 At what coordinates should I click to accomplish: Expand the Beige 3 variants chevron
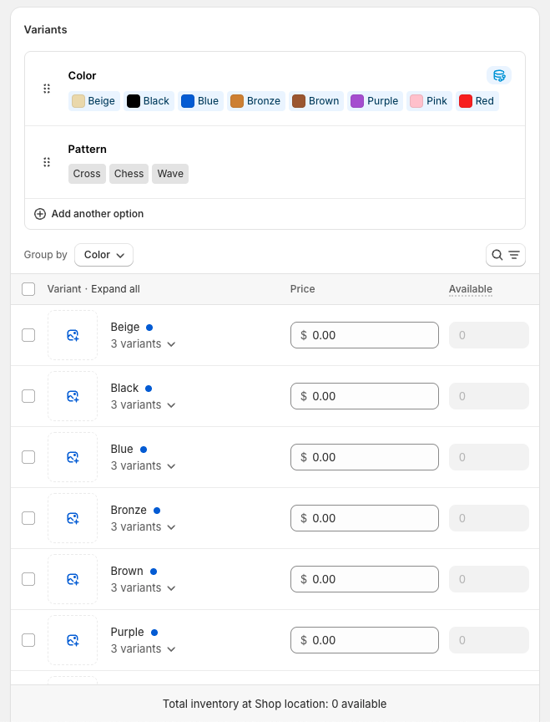click(170, 343)
